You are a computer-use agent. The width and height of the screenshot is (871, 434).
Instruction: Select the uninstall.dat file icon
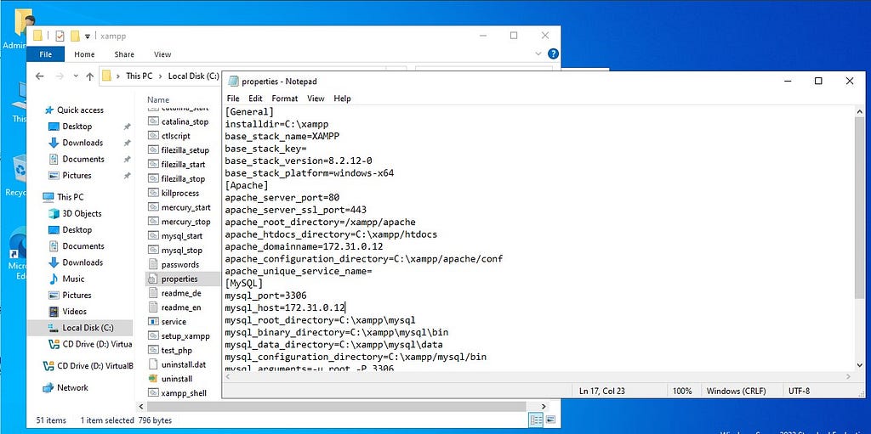[153, 364]
